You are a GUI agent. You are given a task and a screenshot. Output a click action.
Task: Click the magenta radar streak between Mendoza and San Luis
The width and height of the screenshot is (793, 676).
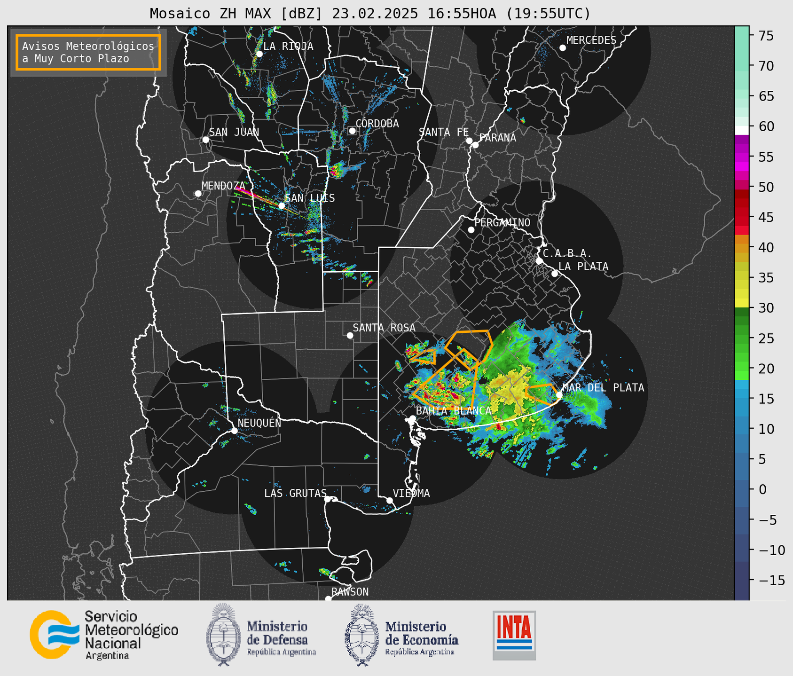coord(259,197)
